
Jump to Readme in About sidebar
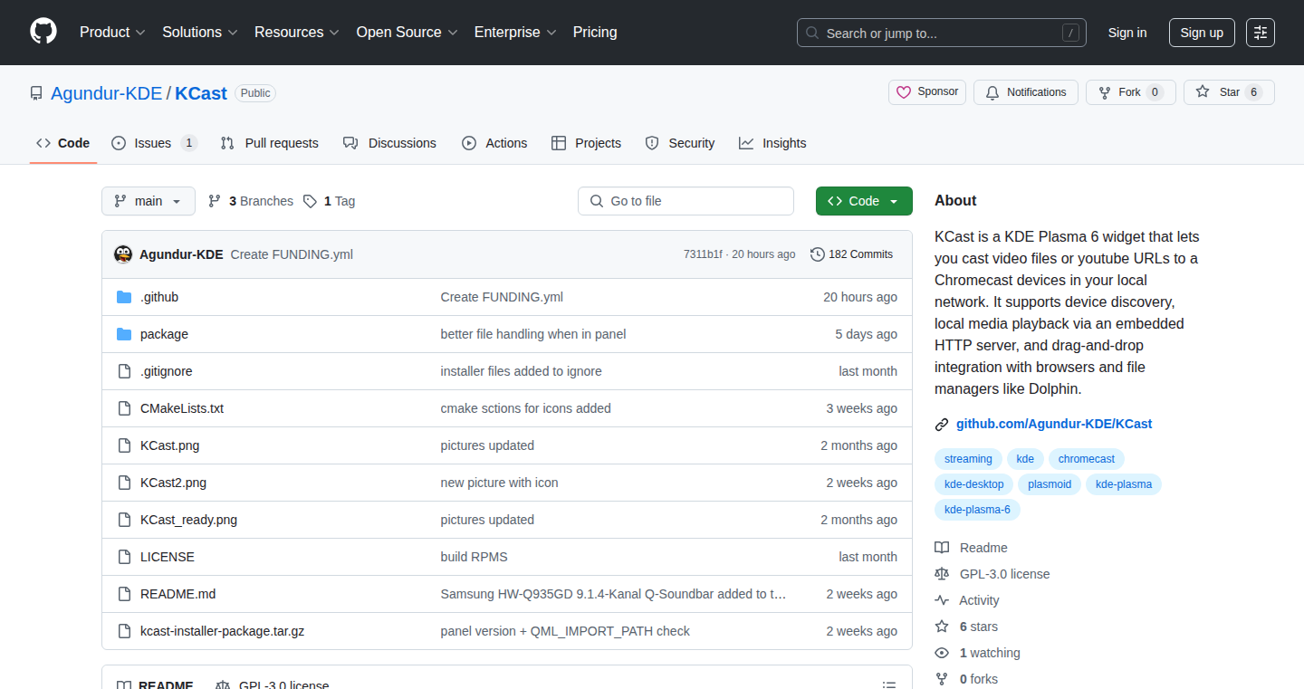coord(972,548)
